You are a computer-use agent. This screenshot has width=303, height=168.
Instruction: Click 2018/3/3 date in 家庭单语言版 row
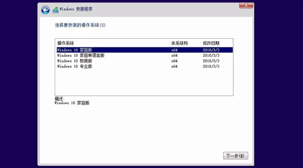(211, 55)
